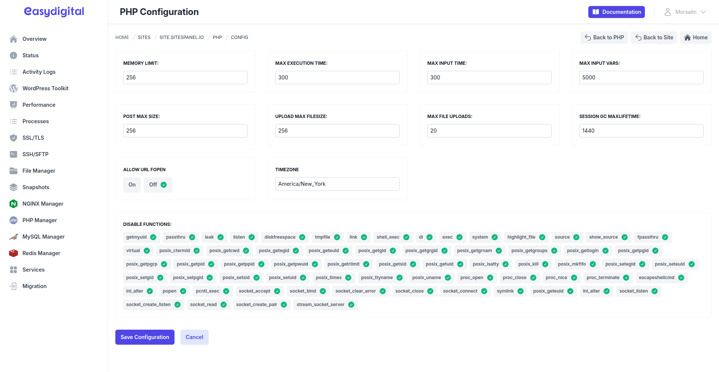719x372 pixels.
Task: View the Snapshots page
Action: click(x=36, y=187)
